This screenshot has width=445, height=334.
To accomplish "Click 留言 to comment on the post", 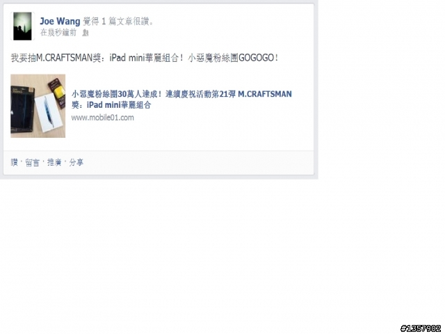I will pos(32,162).
